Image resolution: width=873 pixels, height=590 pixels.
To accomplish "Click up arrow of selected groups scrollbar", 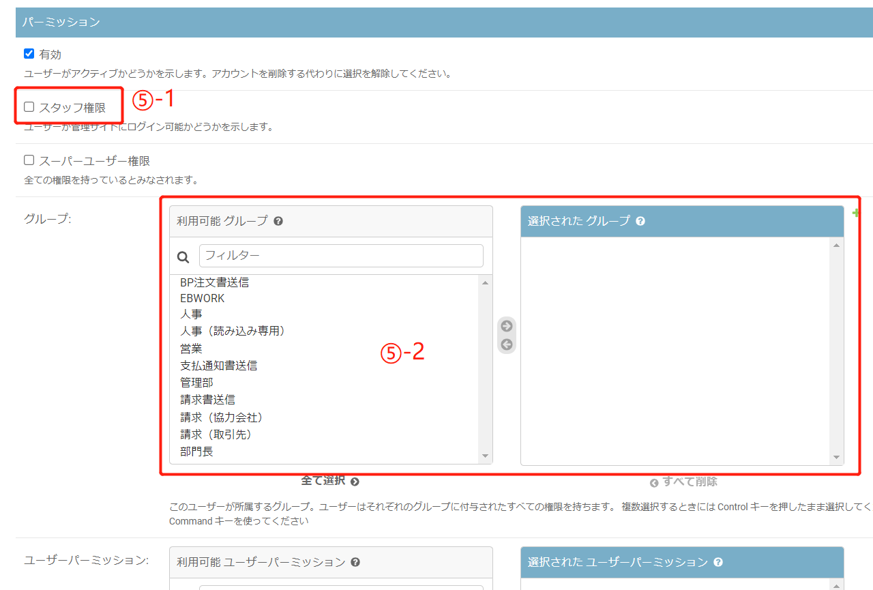I will (836, 246).
